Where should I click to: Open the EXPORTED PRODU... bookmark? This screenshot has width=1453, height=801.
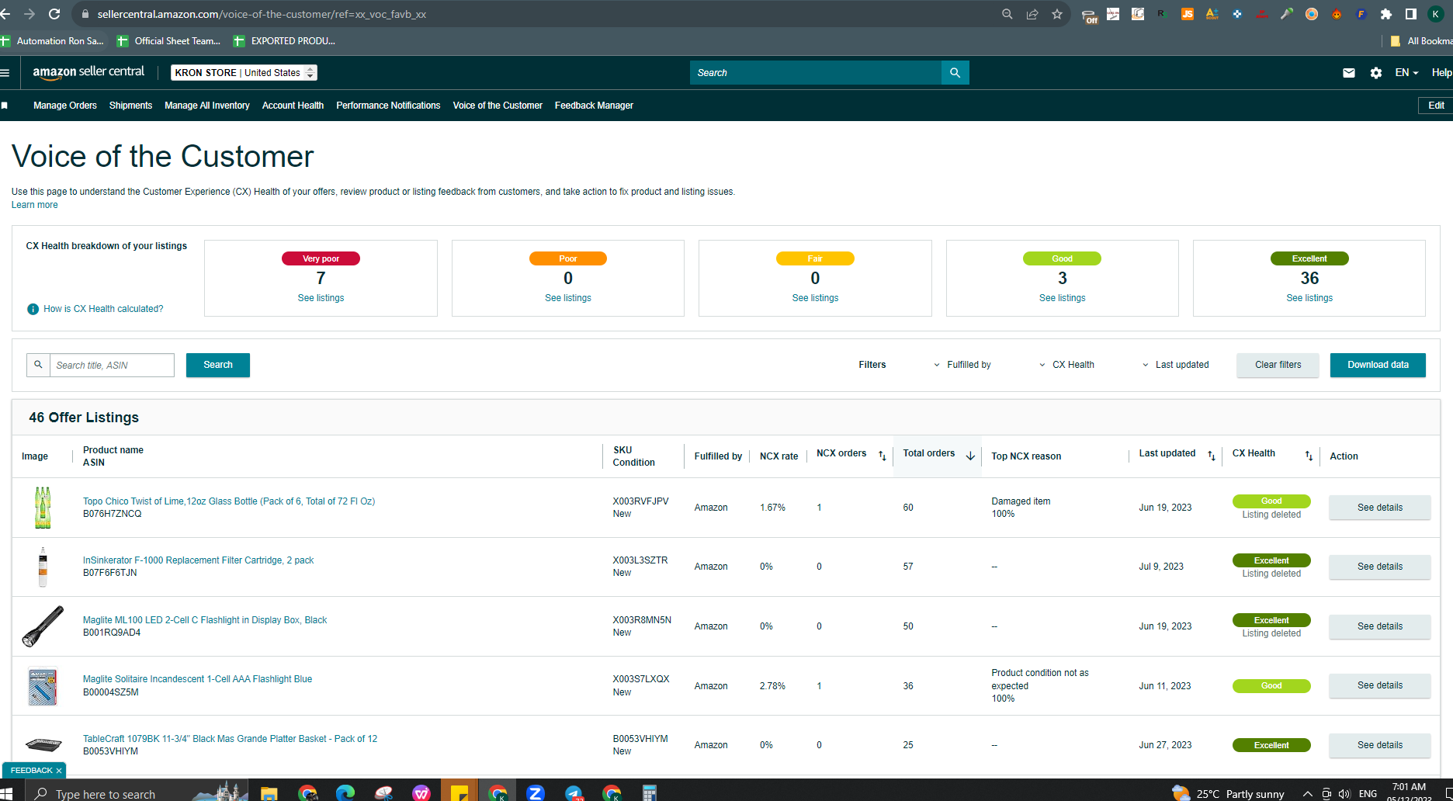point(284,41)
